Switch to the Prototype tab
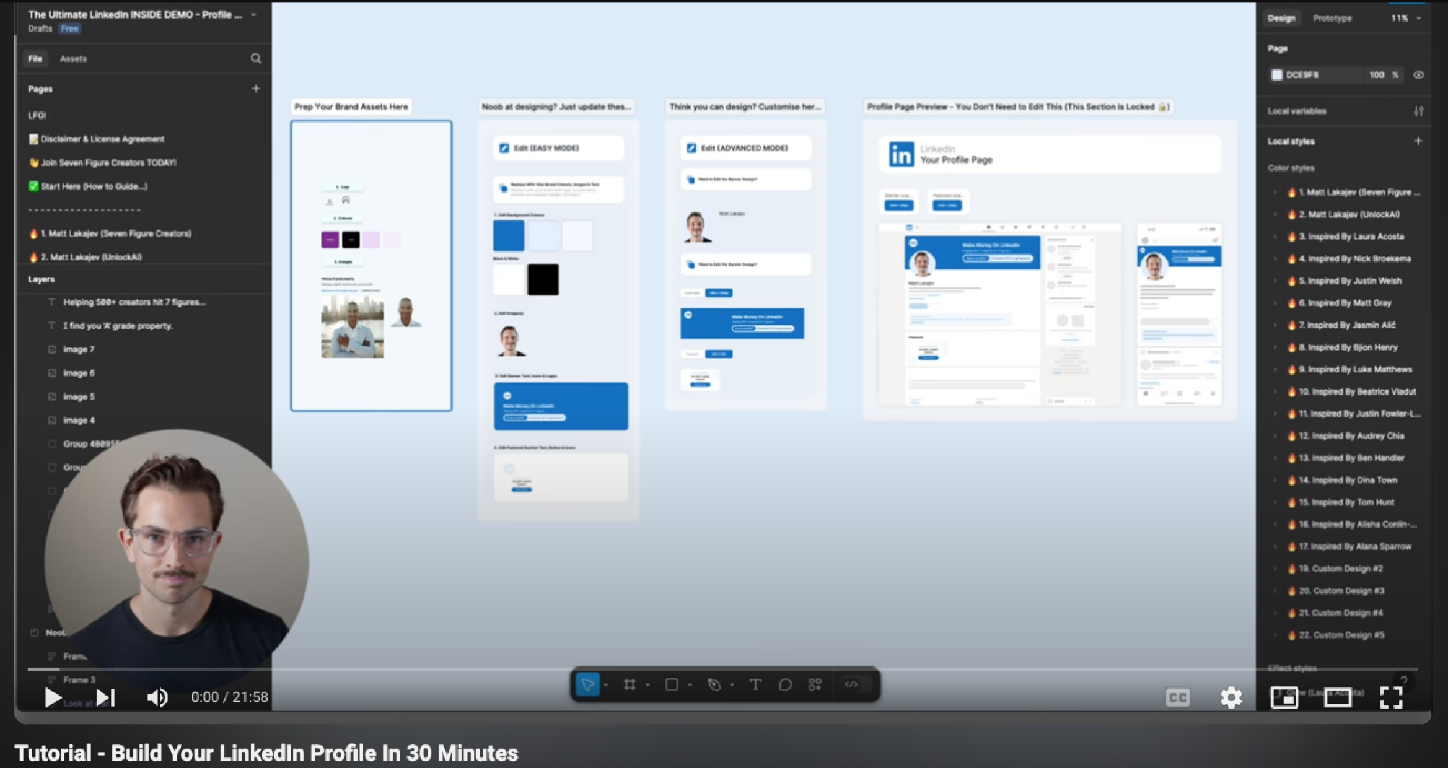The width and height of the screenshot is (1448, 768). (1332, 18)
